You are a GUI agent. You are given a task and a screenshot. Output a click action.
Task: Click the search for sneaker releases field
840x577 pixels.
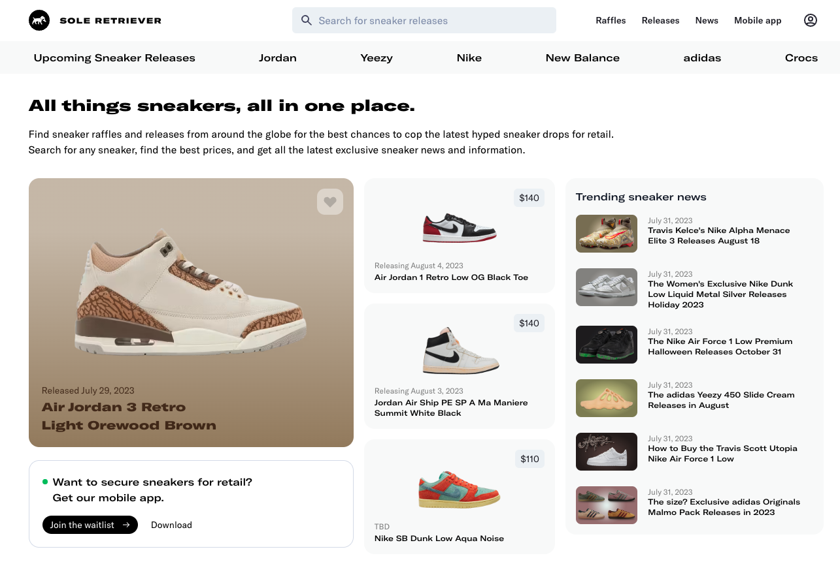[424, 20]
